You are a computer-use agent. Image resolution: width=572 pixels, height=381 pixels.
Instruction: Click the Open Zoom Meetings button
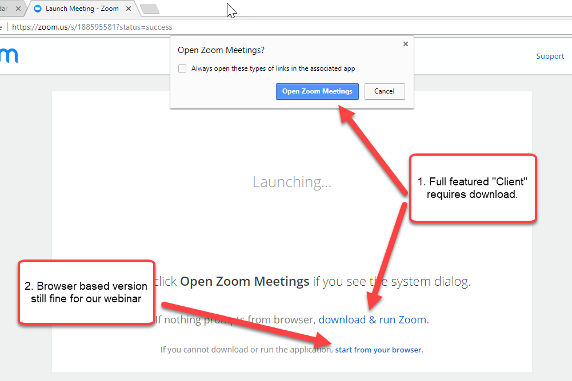point(317,91)
